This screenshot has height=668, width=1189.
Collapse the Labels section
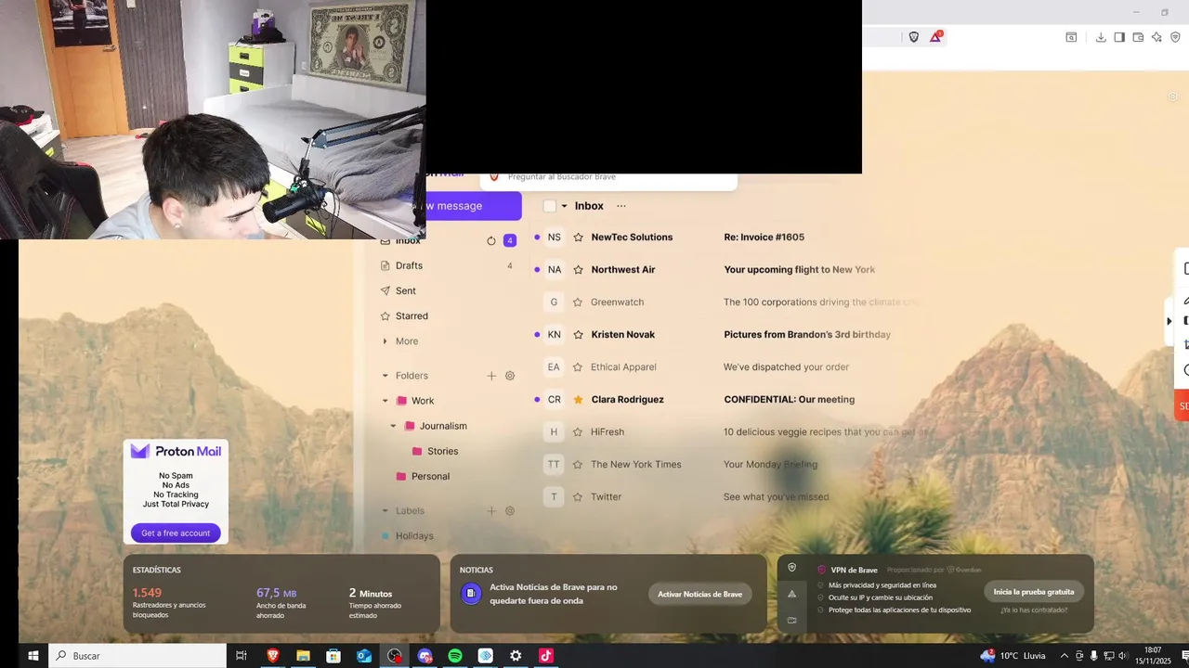[385, 510]
